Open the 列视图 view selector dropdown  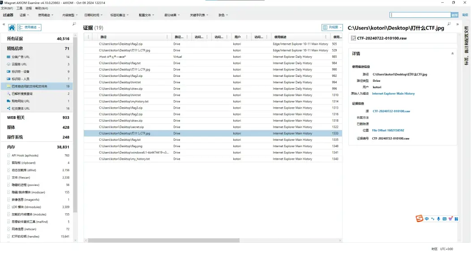point(332,28)
